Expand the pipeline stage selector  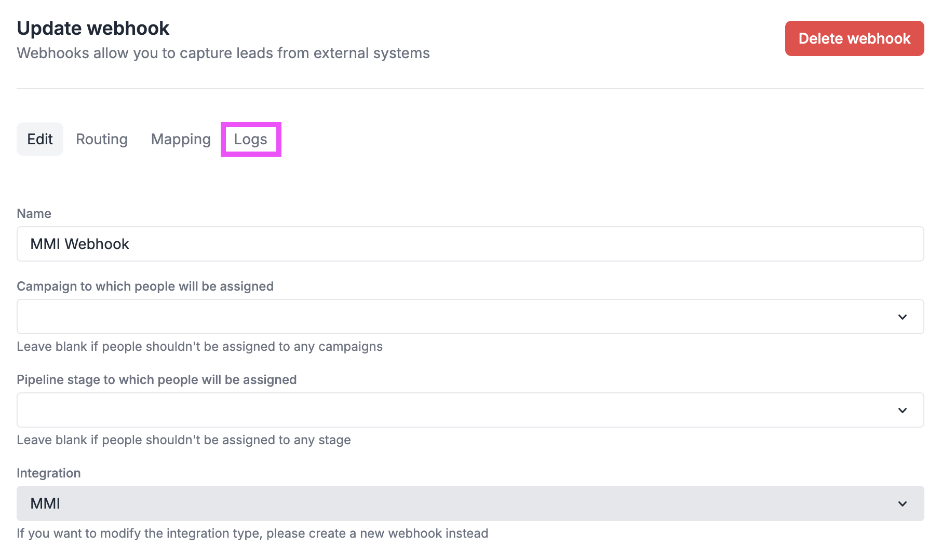pos(467,410)
